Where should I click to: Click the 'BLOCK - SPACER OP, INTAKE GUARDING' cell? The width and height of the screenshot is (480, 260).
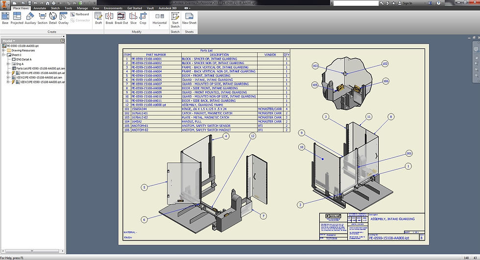click(219, 59)
